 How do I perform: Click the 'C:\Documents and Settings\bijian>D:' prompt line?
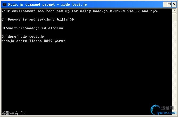pos(39,19)
